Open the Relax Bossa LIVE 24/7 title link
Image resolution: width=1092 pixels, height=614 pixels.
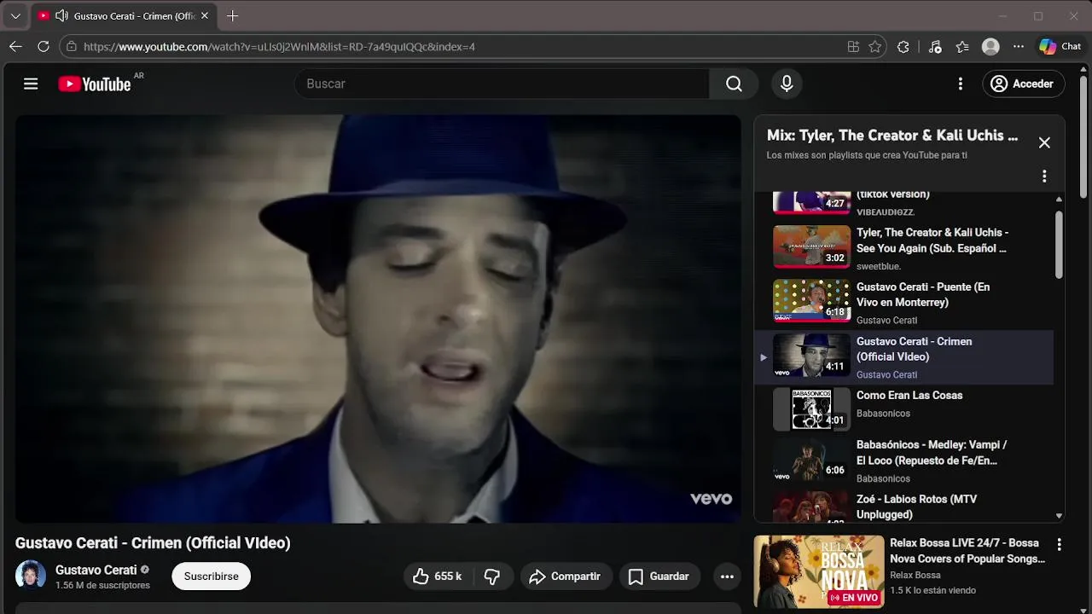tap(967, 551)
